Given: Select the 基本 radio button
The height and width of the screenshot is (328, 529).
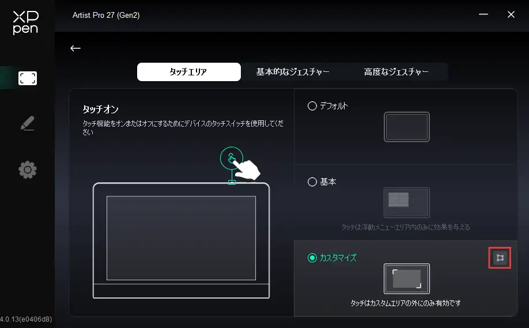Looking at the screenshot, I should tap(312, 182).
